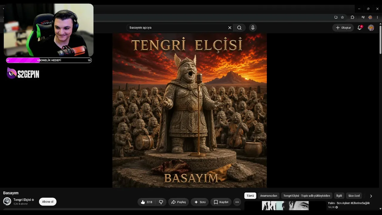Open the Tengri Elçisi channel name link
This screenshot has height=215, width=382.
[22, 200]
